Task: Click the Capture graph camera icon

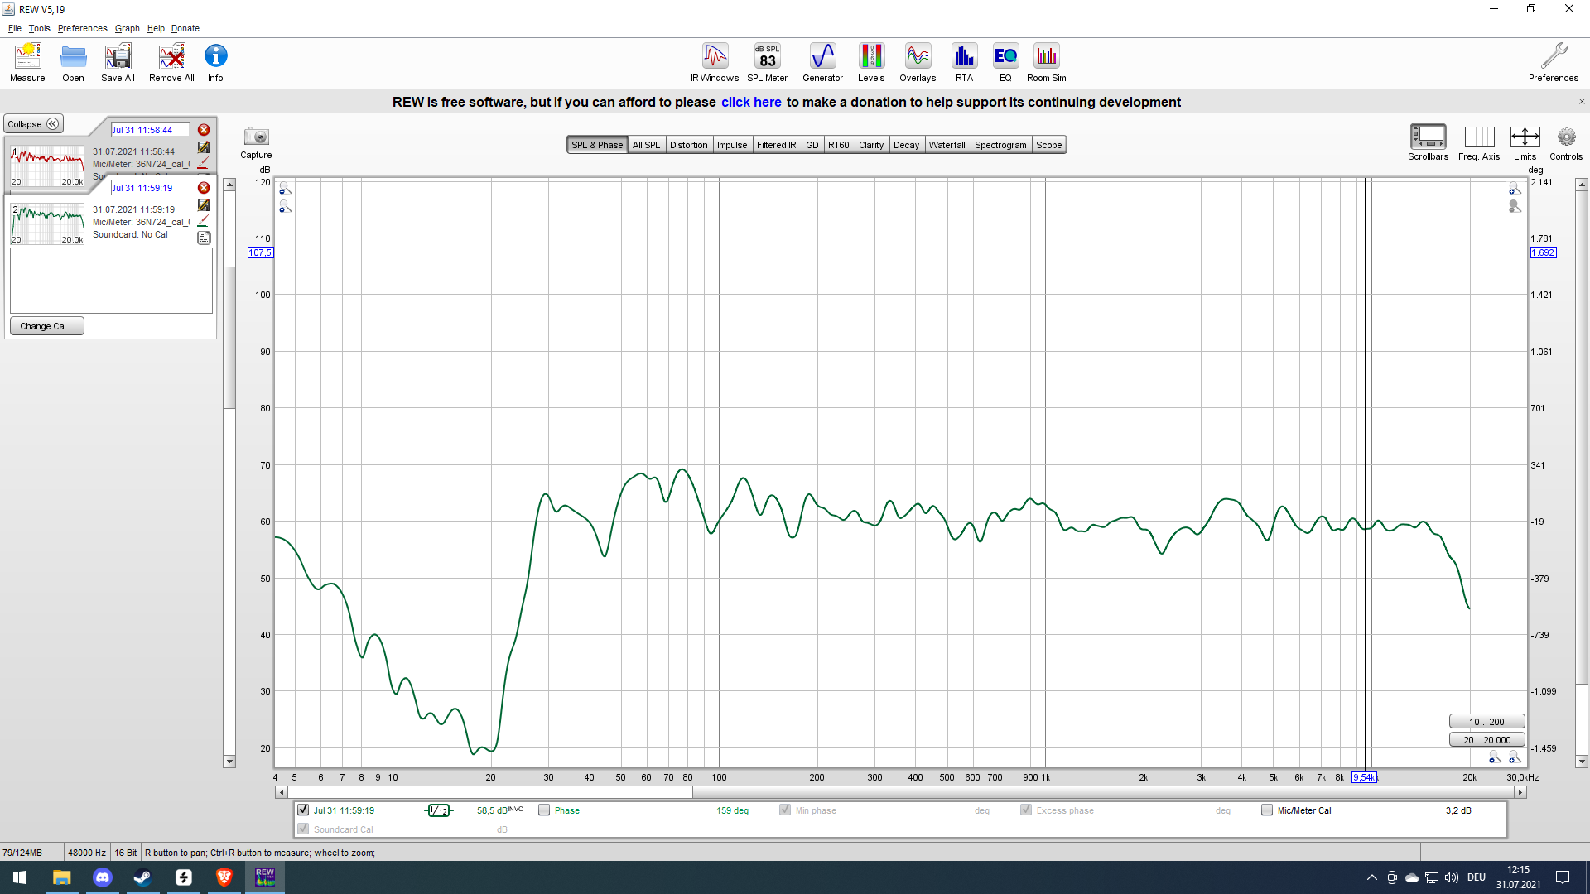Action: coord(256,137)
